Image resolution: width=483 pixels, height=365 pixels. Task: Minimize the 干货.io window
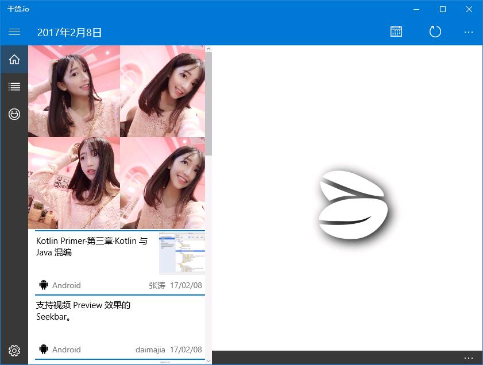tap(416, 9)
